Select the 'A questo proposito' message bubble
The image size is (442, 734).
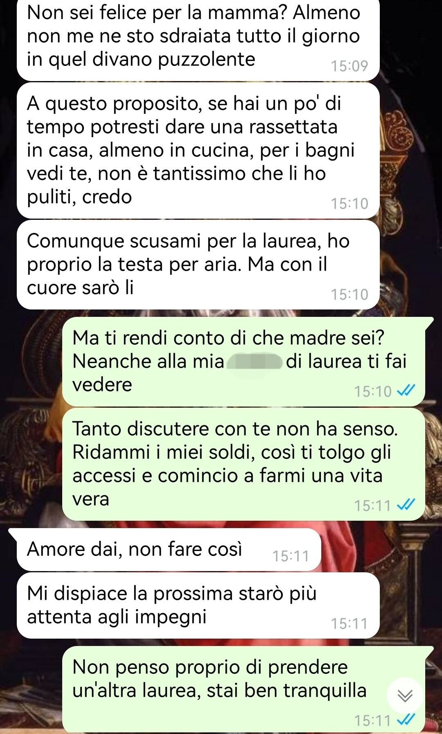pyautogui.click(x=198, y=150)
